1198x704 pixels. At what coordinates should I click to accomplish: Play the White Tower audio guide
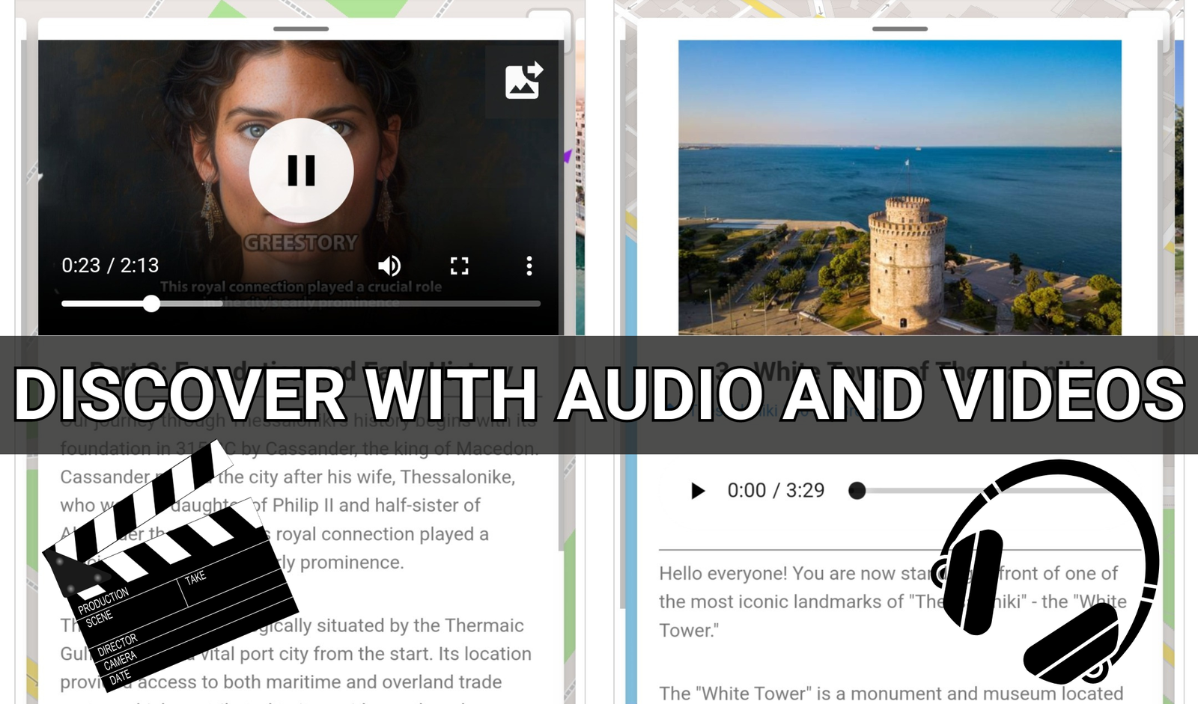tap(698, 491)
